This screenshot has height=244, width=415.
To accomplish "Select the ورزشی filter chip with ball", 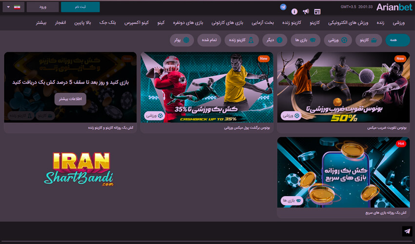I will click(338, 40).
